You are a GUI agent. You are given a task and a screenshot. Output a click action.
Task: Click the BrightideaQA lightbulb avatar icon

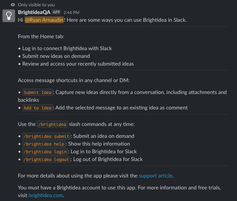pos(9,16)
